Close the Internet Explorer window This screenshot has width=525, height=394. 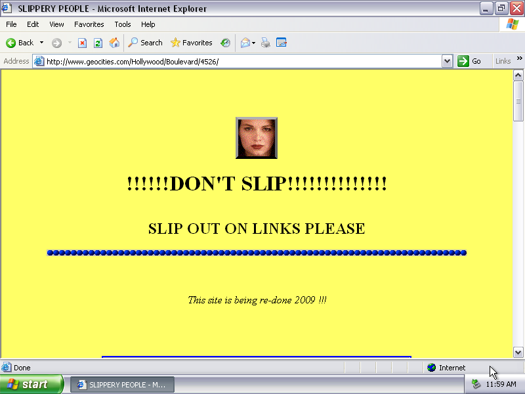[x=516, y=9]
